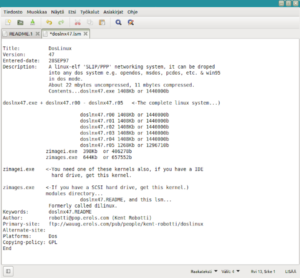This screenshot has height=278, width=300.
Task: Click the End line of document
Action: (x=7, y=248)
